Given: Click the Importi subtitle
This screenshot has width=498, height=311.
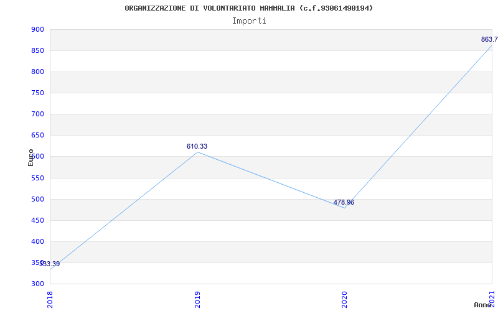Looking at the screenshot, I should pyautogui.click(x=249, y=21).
